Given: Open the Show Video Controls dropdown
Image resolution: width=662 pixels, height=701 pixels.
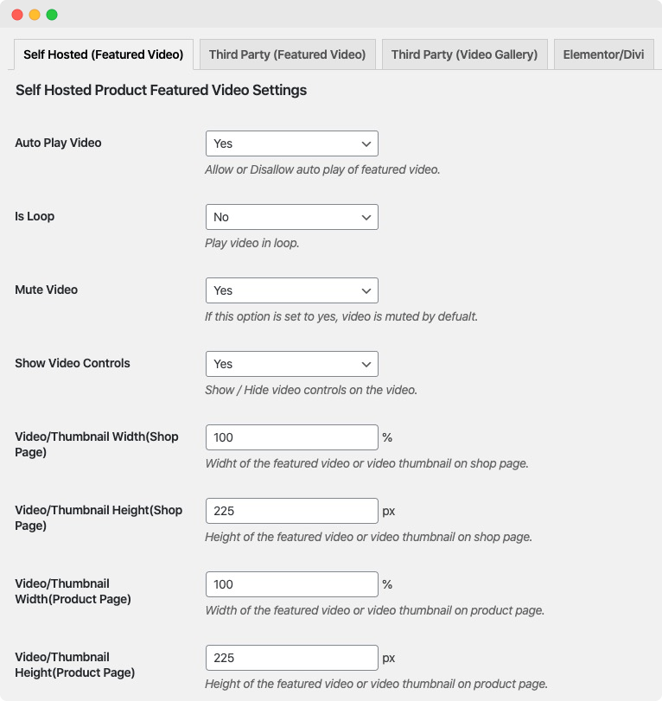Looking at the screenshot, I should point(291,364).
